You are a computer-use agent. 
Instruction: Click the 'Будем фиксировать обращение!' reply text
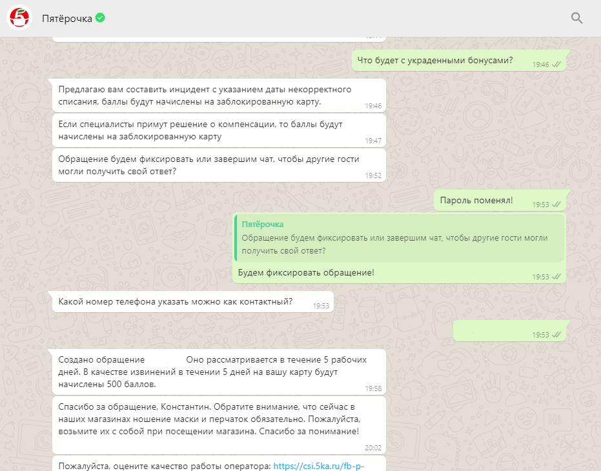coord(306,272)
